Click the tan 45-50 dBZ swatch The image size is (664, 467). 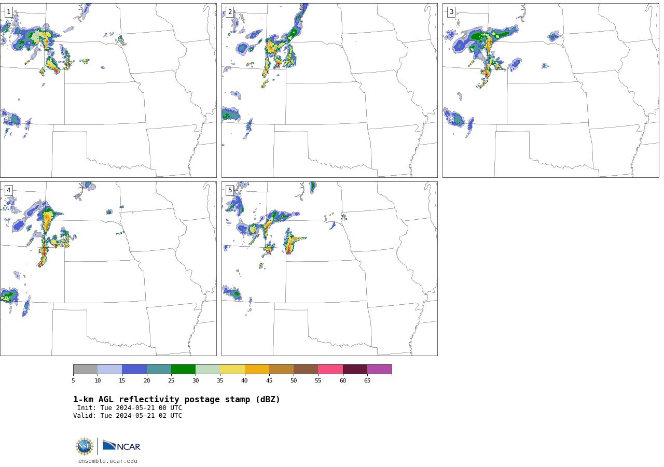click(x=281, y=370)
